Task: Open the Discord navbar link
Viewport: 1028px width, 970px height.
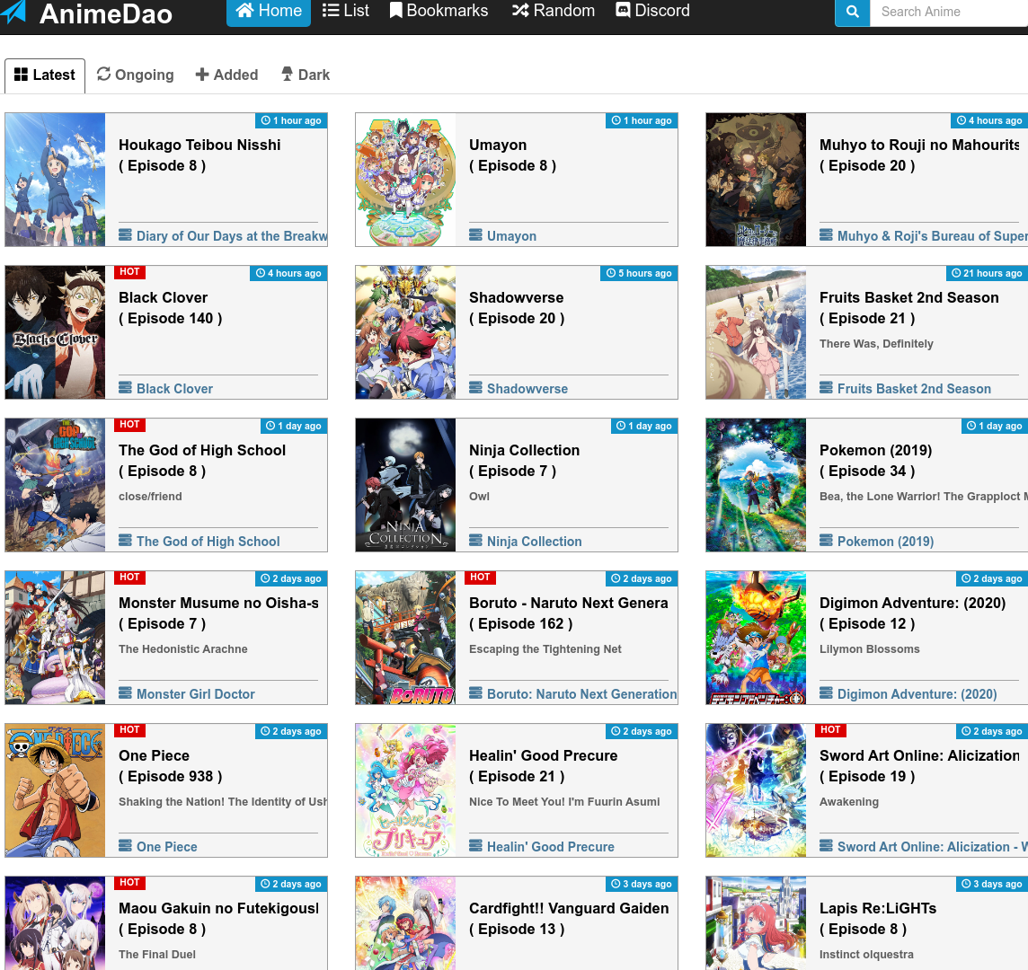Action: [x=653, y=11]
